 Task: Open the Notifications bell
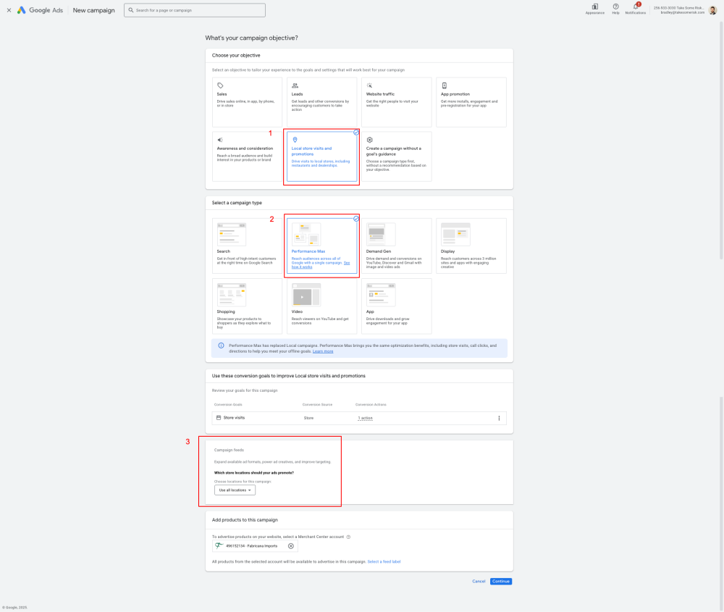tap(636, 7)
